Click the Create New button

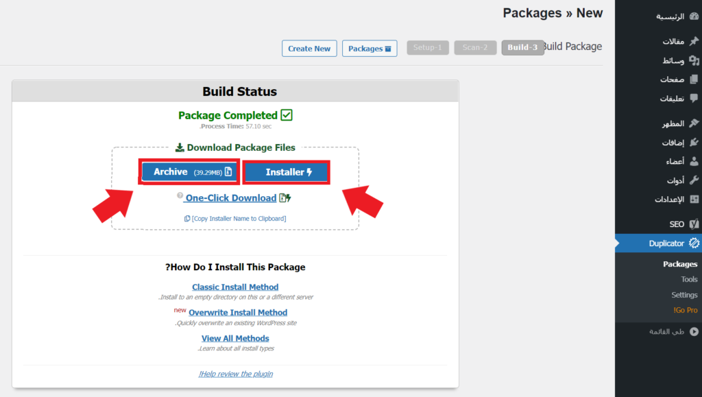(x=309, y=49)
